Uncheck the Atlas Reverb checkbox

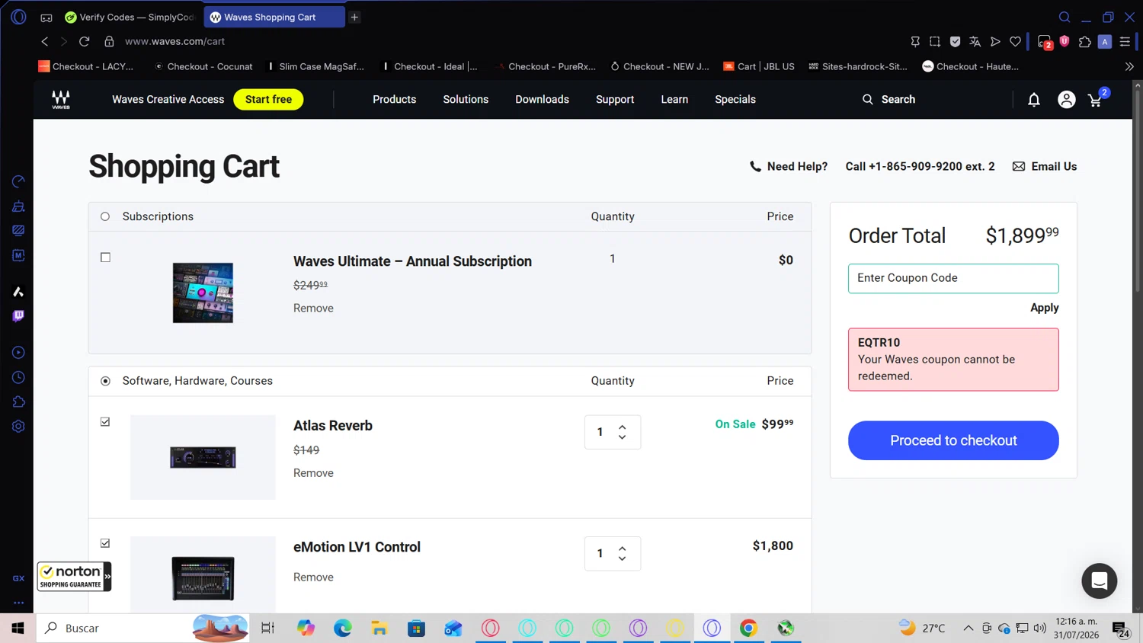[x=105, y=422]
